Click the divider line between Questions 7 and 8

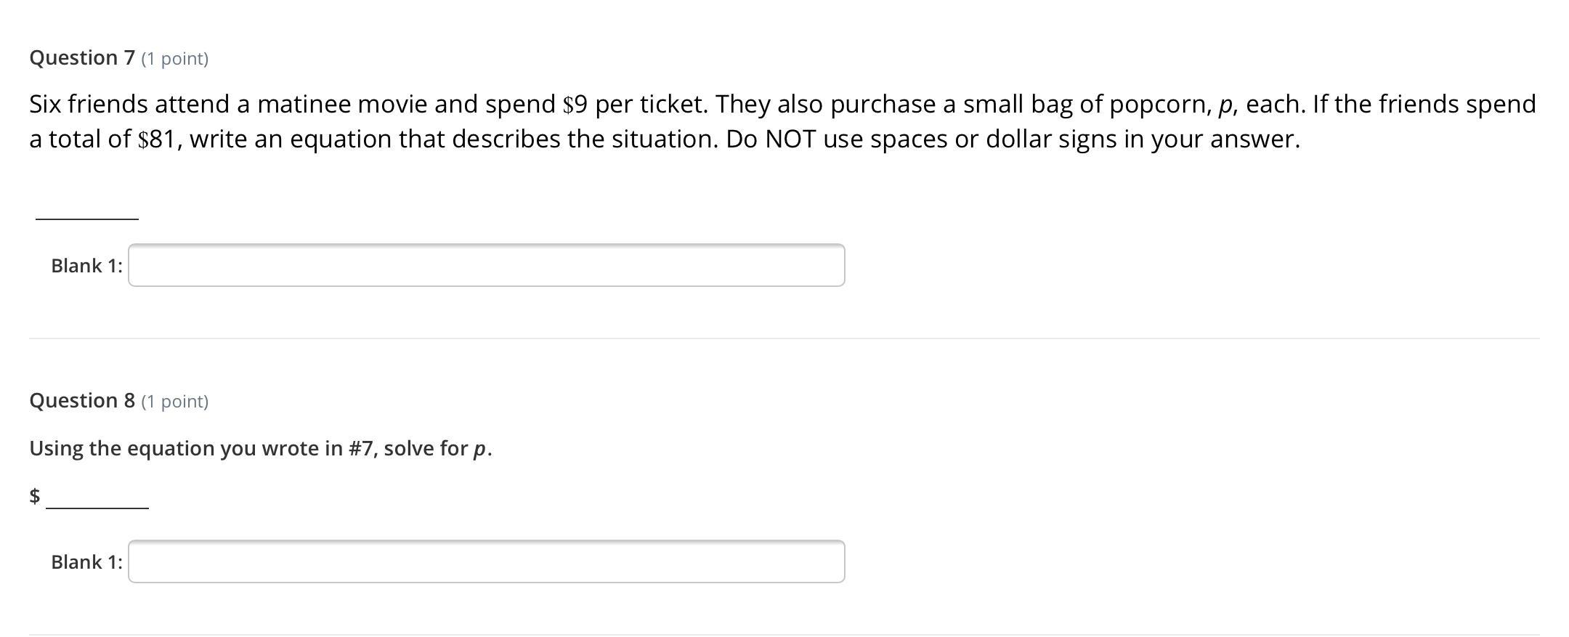(x=784, y=338)
